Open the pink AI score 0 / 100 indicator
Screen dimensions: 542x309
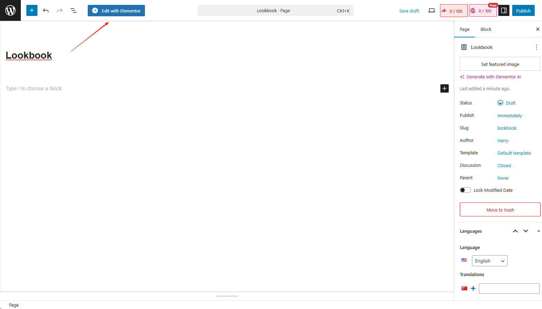pos(483,11)
